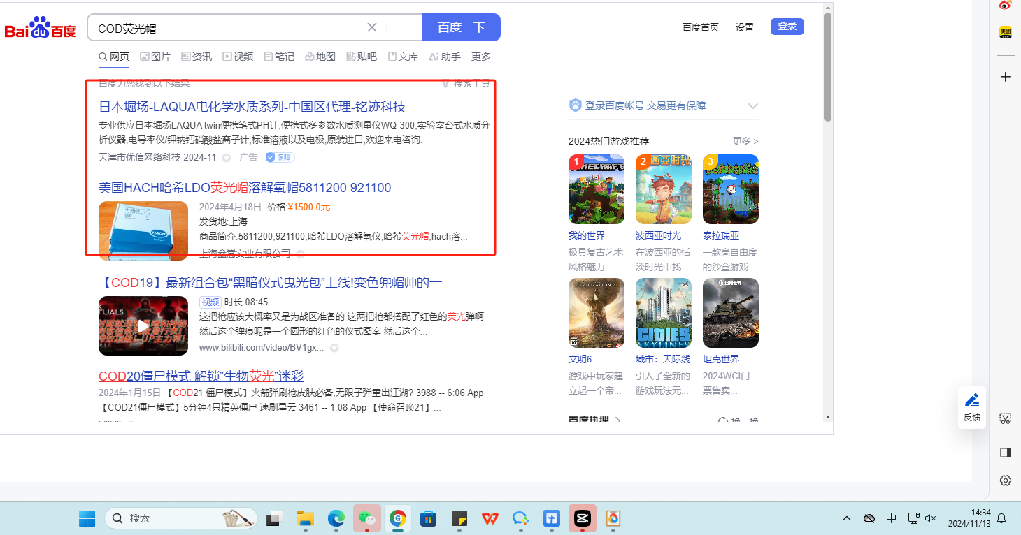Click the OneDrive cloud tray icon
Viewport: 1021px width, 535px height.
pyautogui.click(x=869, y=518)
